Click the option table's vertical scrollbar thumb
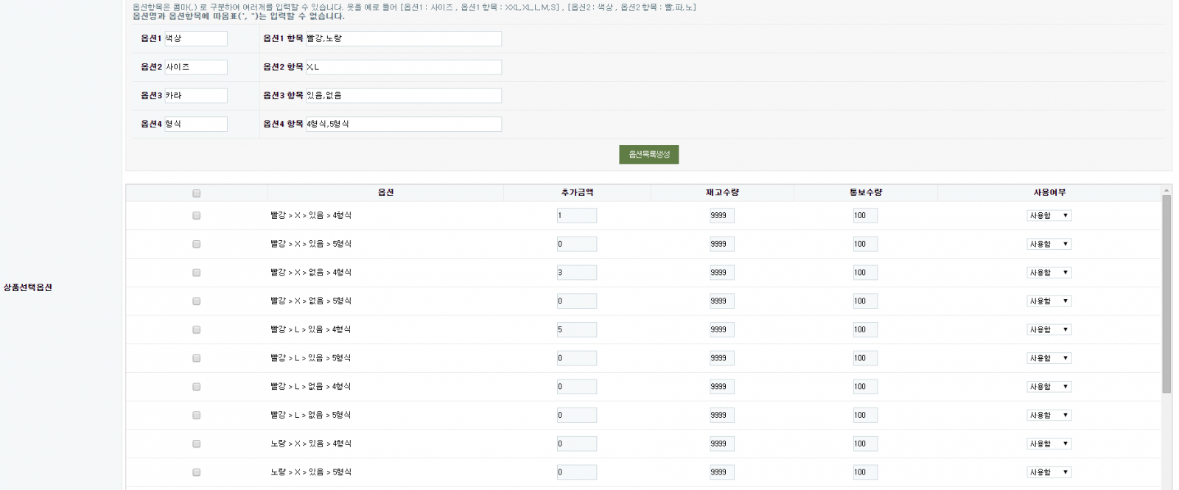This screenshot has width=1179, height=490. click(1166, 295)
